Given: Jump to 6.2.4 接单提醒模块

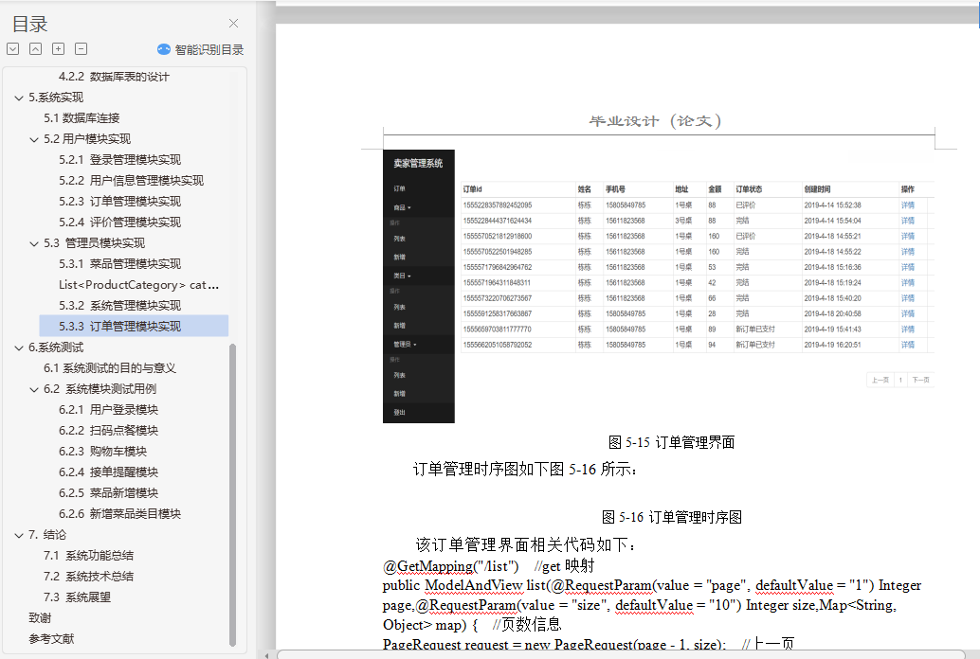Looking at the screenshot, I should click(109, 472).
